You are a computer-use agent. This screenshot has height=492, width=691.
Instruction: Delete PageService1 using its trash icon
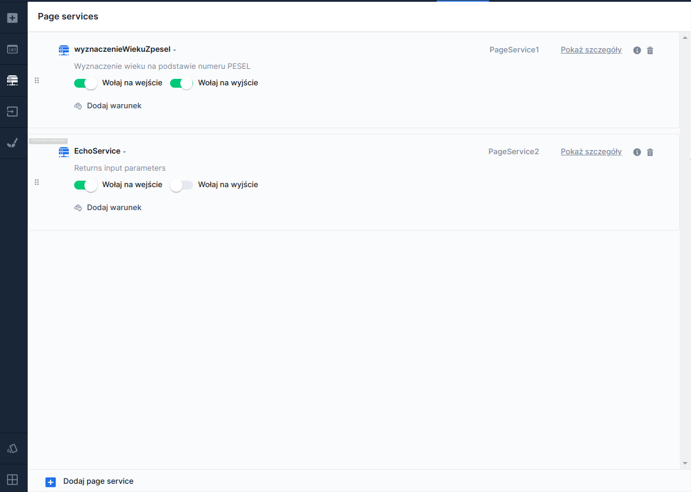pos(650,51)
